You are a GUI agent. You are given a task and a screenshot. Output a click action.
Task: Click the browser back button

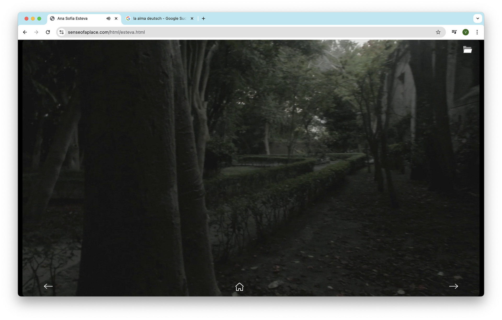[x=25, y=32]
